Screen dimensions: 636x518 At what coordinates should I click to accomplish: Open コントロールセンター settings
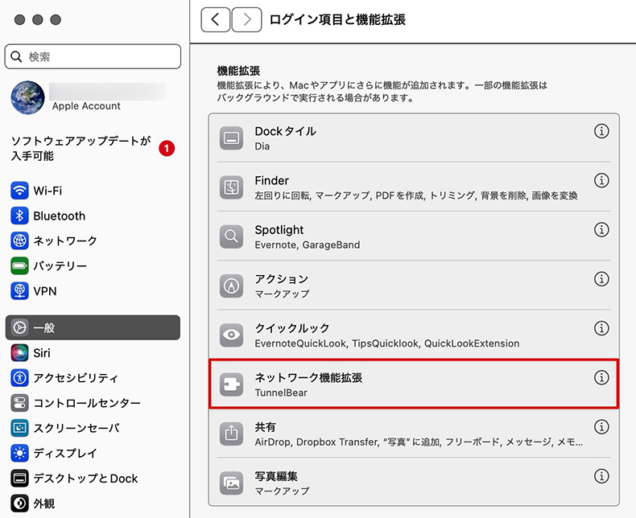86,403
